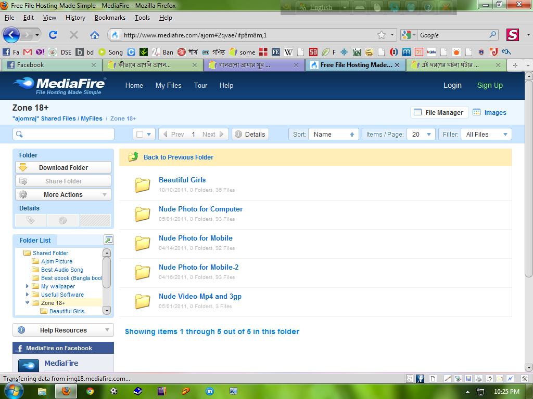Click the save disk icon in status bar
The height and width of the screenshot is (399, 533).
pos(468,379)
